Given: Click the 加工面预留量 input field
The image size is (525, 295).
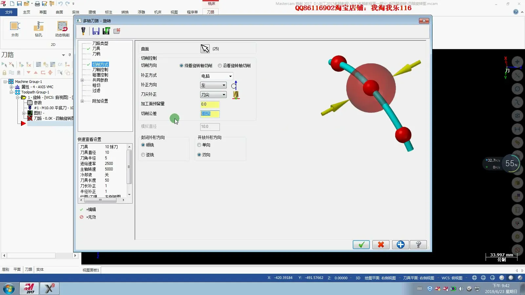Looking at the screenshot, I should point(210,104).
